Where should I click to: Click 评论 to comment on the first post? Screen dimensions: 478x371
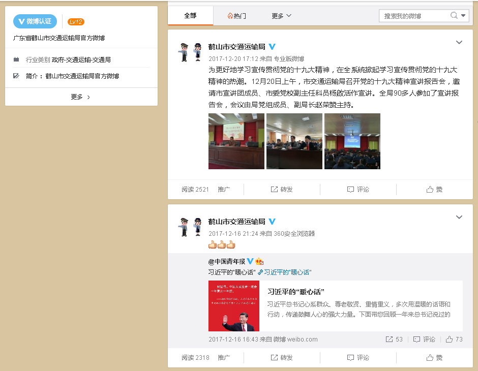point(358,189)
